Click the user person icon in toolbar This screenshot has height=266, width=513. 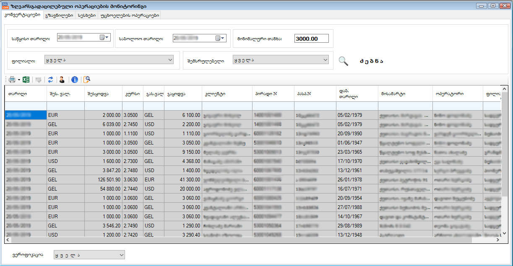click(x=62, y=80)
